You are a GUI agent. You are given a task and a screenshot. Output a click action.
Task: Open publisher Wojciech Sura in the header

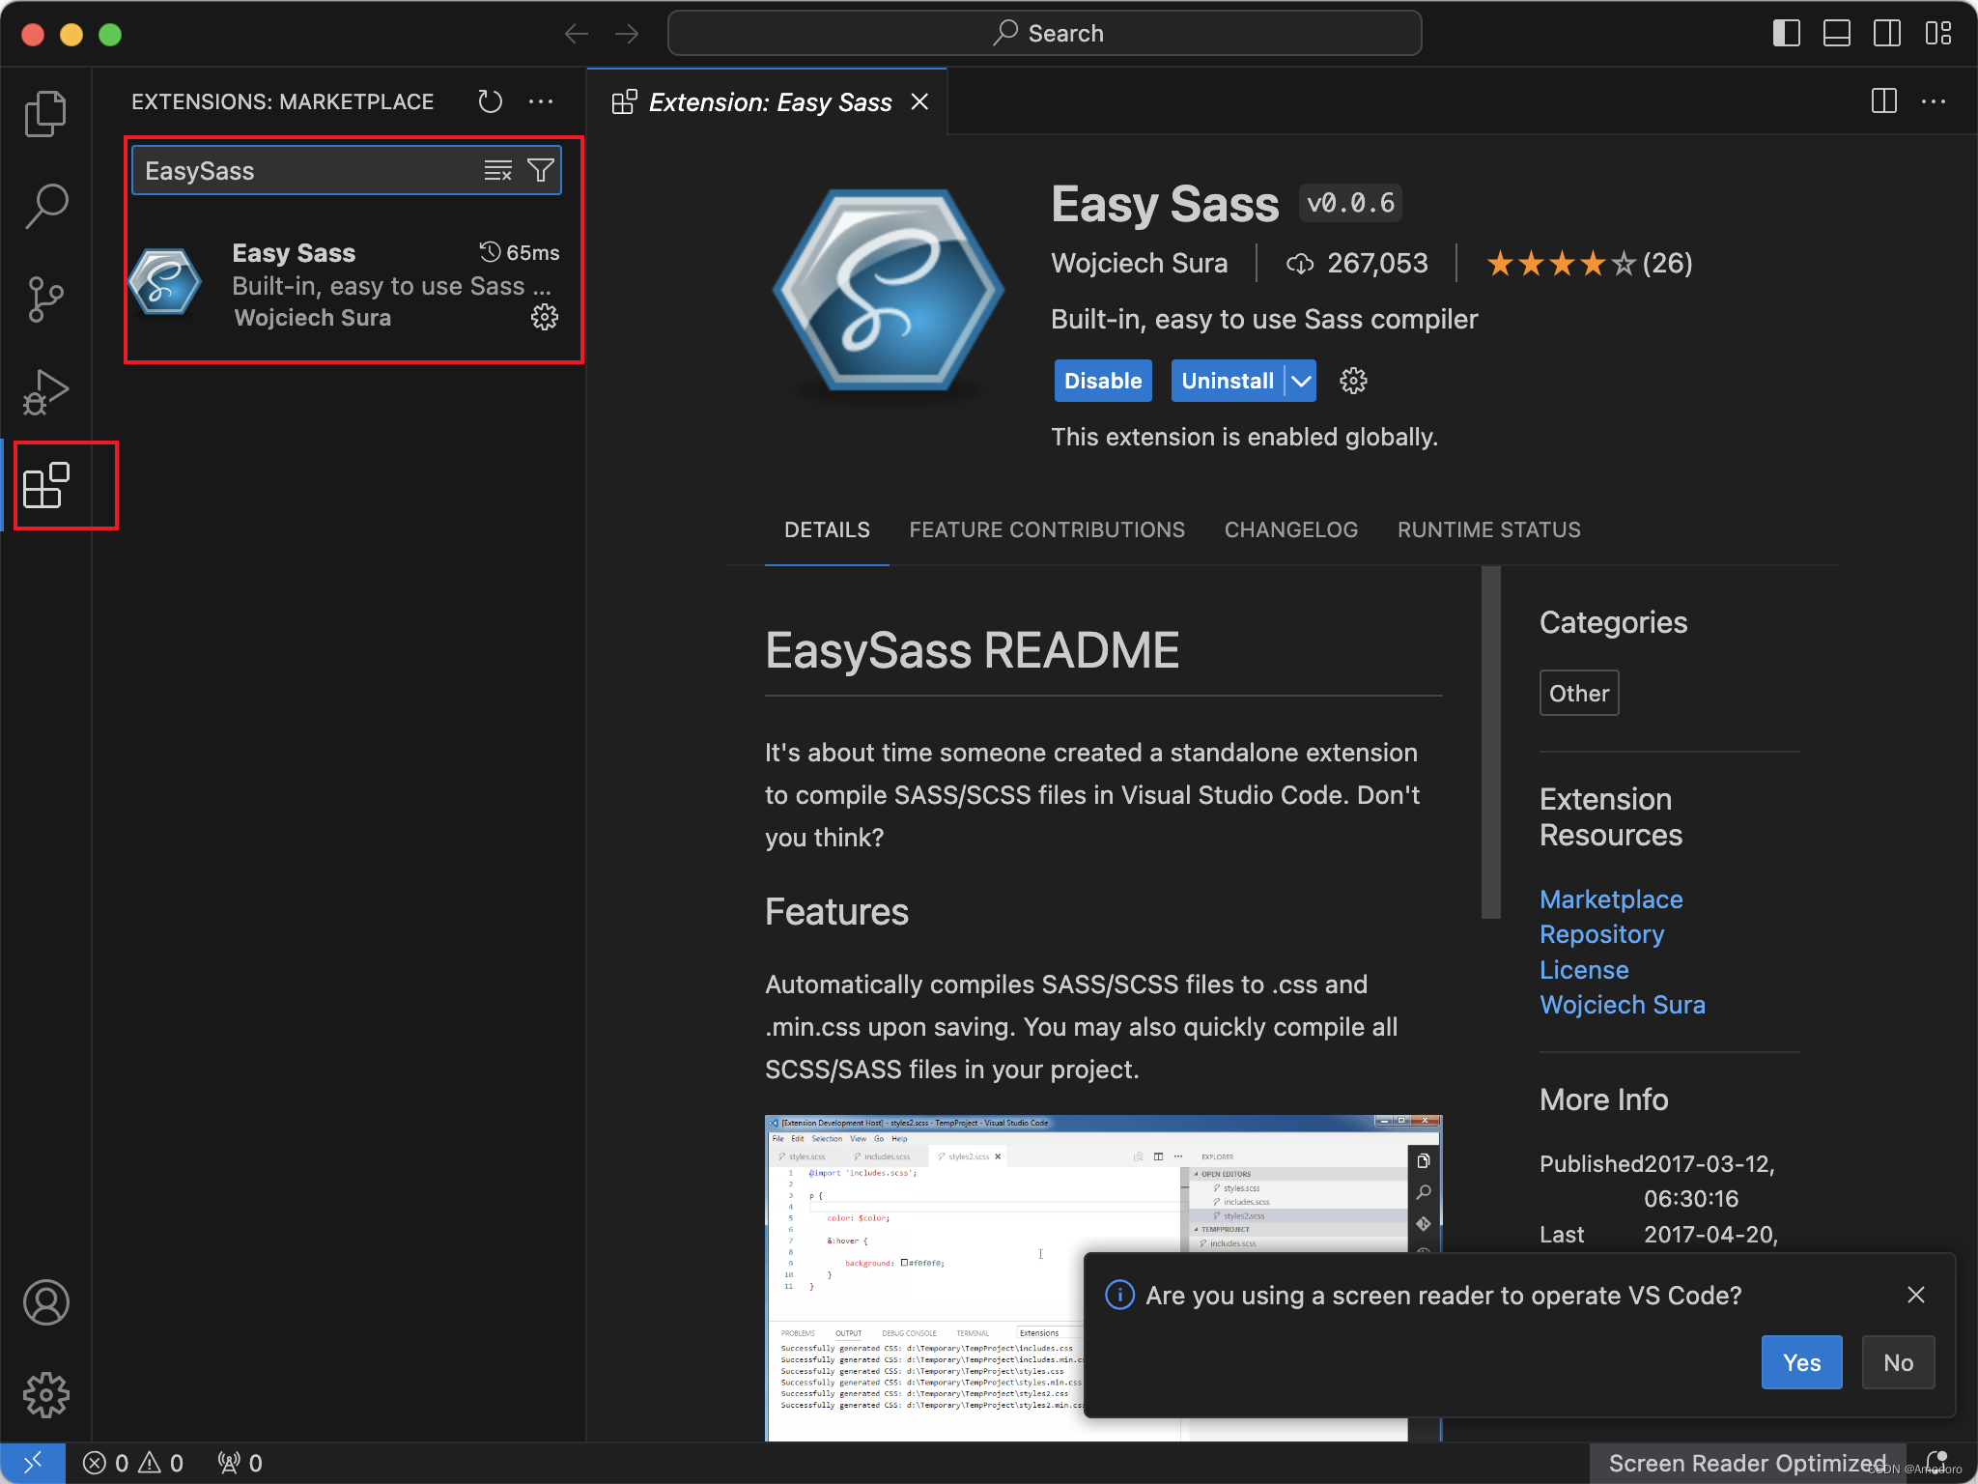pyautogui.click(x=1140, y=263)
